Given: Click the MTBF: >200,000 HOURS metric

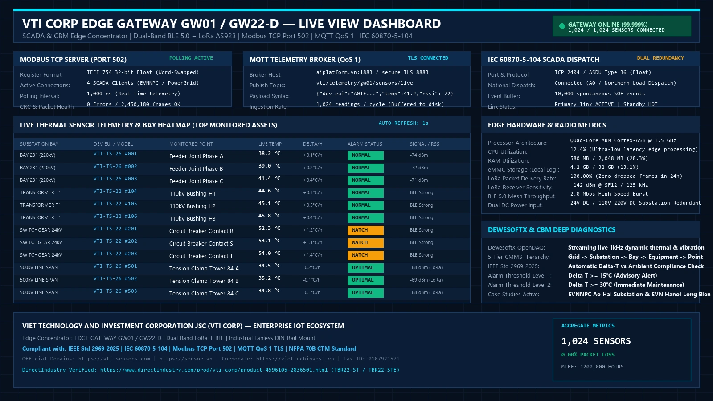Looking at the screenshot, I should pos(592,367).
